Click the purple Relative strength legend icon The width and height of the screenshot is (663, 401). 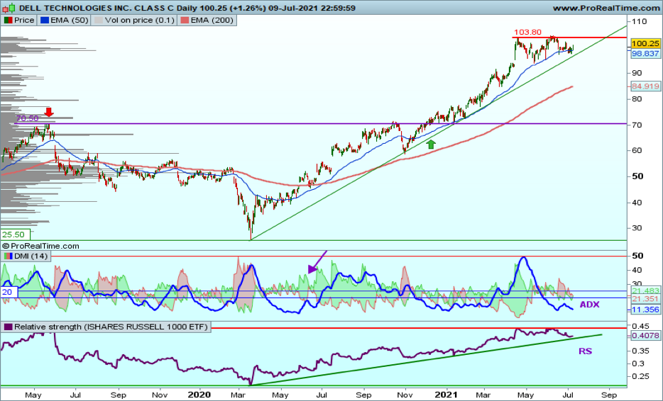tap(8, 327)
